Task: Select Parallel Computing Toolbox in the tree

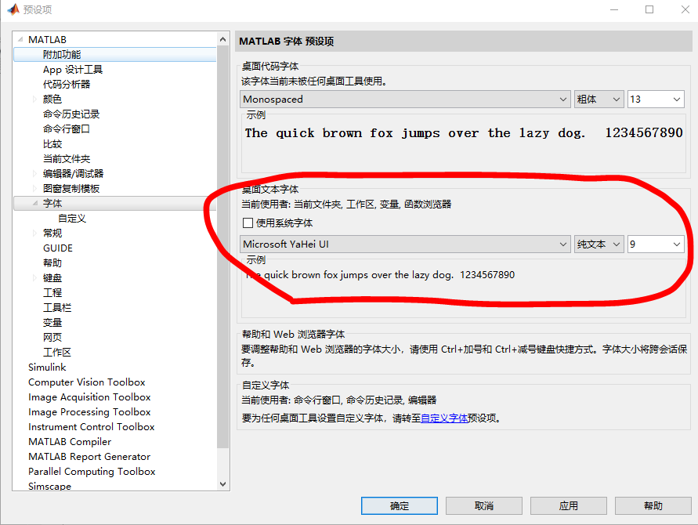Action: tap(92, 471)
